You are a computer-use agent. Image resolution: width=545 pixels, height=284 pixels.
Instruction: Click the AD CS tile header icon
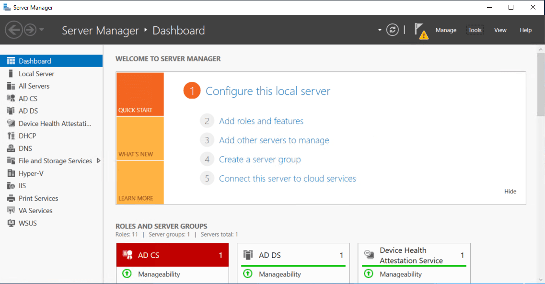[x=128, y=255]
